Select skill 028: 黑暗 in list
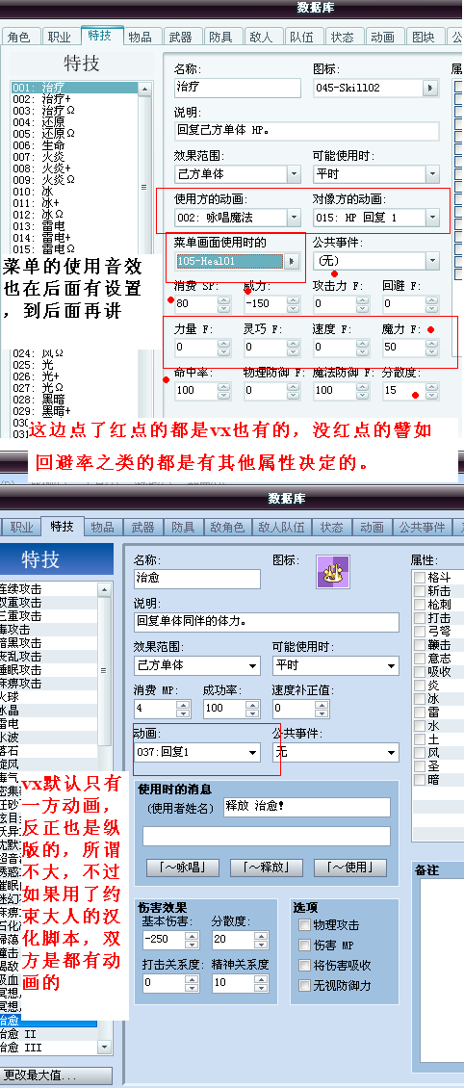This screenshot has height=1088, width=464. coord(75,399)
